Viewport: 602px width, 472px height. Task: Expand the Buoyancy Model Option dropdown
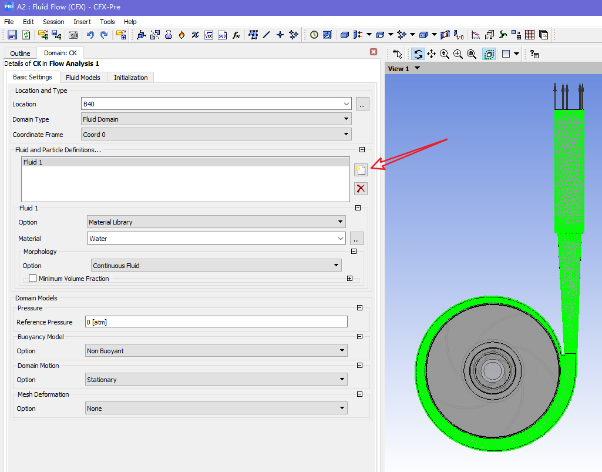click(x=216, y=351)
